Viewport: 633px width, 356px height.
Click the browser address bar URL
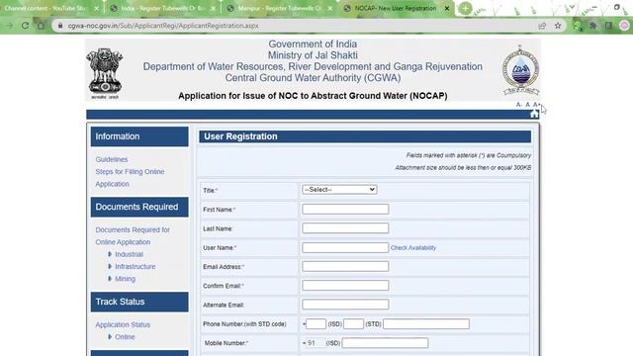[163, 26]
